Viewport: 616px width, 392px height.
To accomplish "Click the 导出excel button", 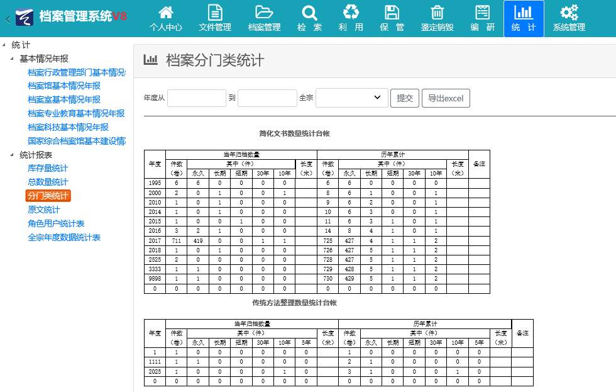I will coord(446,98).
